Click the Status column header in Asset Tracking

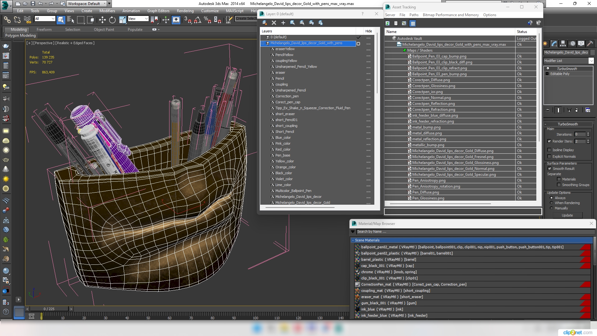tap(525, 32)
